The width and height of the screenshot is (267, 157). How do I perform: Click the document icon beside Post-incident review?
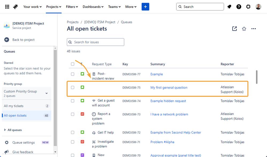click(x=94, y=74)
